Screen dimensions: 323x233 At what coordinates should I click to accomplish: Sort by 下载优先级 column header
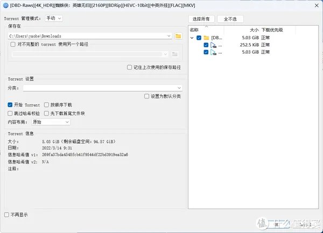click(x=278, y=30)
